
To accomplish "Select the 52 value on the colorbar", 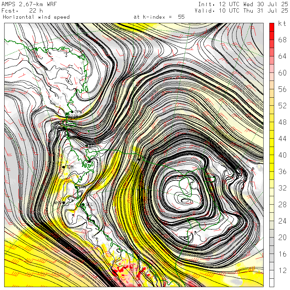I will [282, 106].
